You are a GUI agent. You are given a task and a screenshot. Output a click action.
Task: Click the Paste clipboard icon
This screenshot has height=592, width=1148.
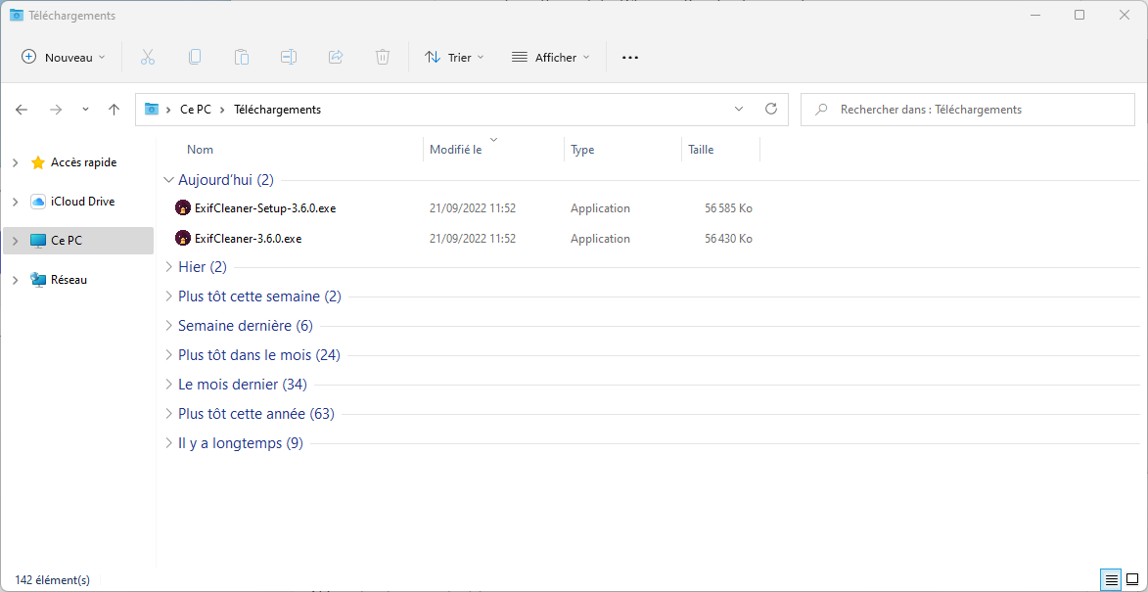click(x=242, y=57)
